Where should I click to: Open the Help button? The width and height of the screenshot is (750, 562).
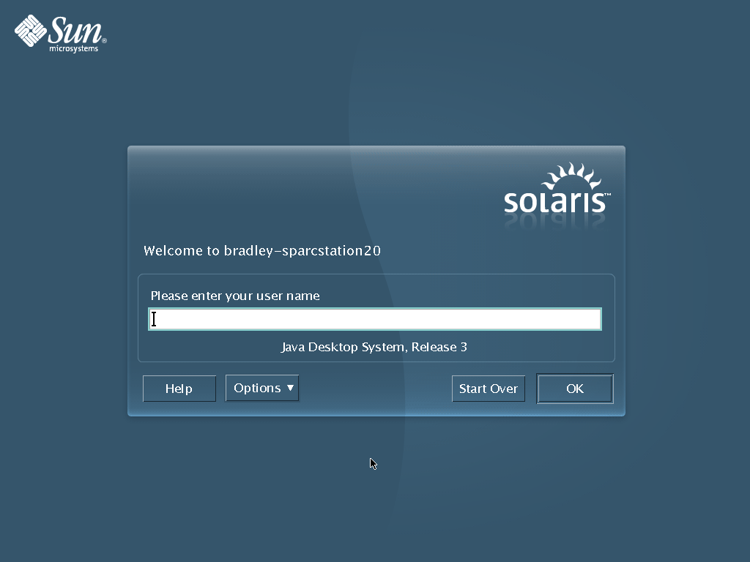pyautogui.click(x=179, y=389)
